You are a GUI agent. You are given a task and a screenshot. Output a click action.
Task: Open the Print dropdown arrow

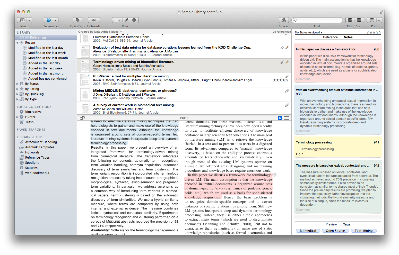tap(379, 20)
